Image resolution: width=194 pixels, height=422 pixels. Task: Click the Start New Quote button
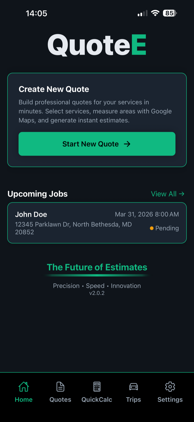pos(97,144)
